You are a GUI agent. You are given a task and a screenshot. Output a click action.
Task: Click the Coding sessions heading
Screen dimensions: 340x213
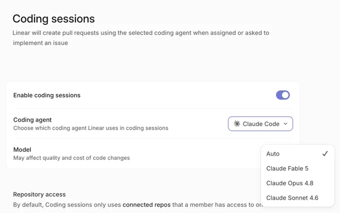tap(53, 19)
